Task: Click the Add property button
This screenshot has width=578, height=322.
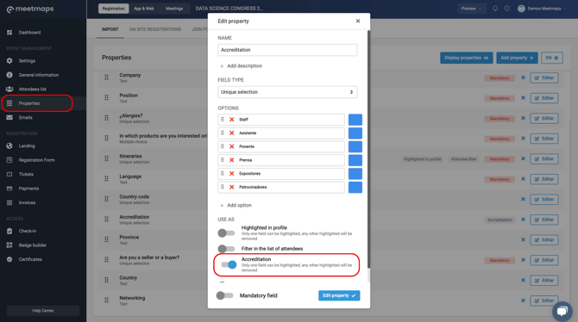Action: click(x=517, y=58)
